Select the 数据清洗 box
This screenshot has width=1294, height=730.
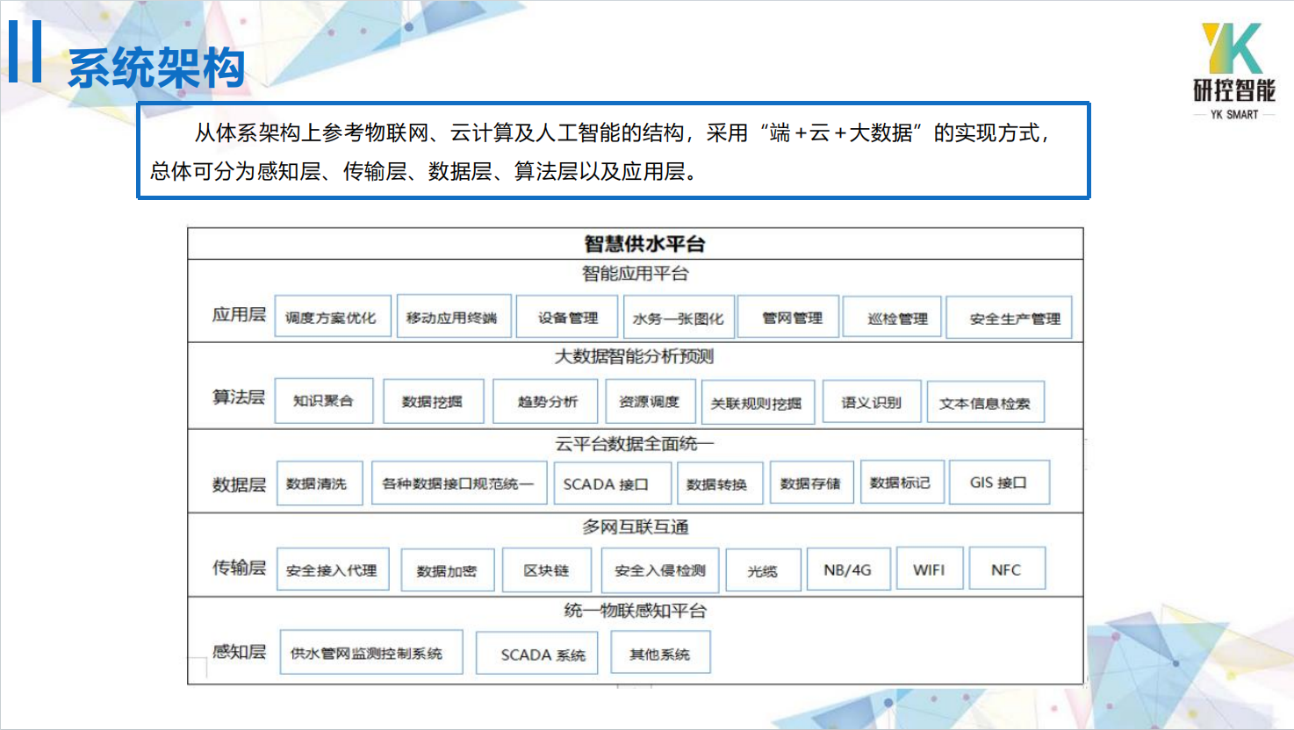pyautogui.click(x=319, y=483)
